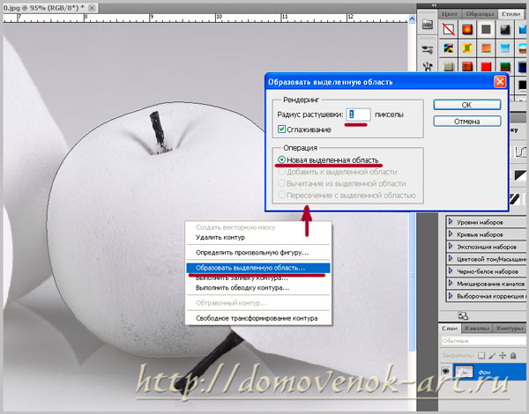Image resolution: width=529 pixels, height=414 pixels.
Task: Expand the 'Уровни наборов' presets group
Action: pyautogui.click(x=452, y=221)
